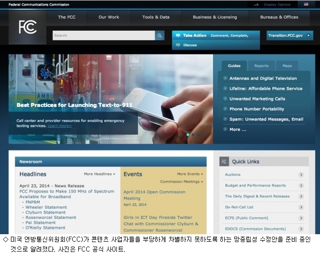The image size is (320, 254).
Task: Open FCC Proposes 150 MHz Spectrum headline
Action: [67, 194]
